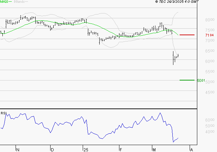
Task: Click the 4500 price axis label
Action: [x=210, y=92]
